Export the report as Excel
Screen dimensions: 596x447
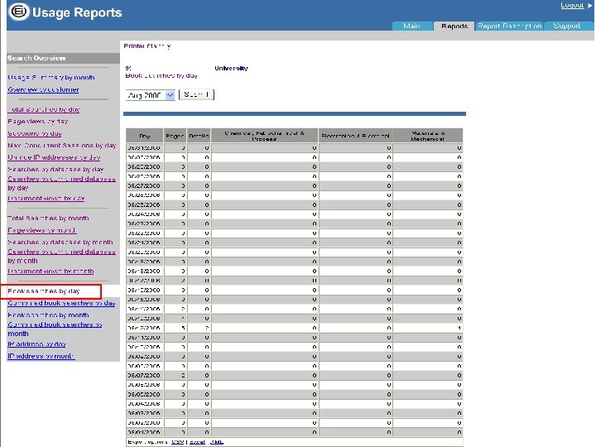pos(195,442)
